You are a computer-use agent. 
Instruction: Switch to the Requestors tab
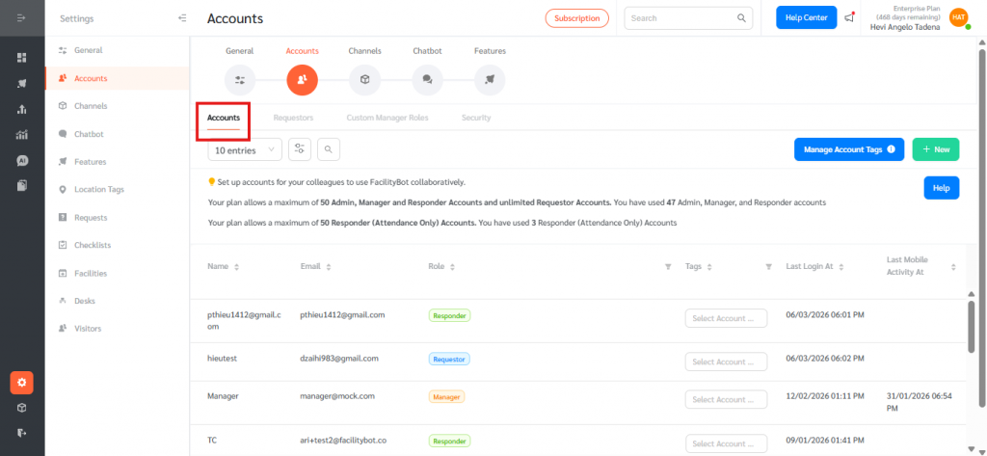pos(293,118)
